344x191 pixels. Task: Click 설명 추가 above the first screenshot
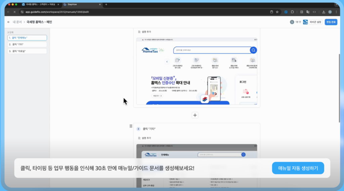point(144,32)
